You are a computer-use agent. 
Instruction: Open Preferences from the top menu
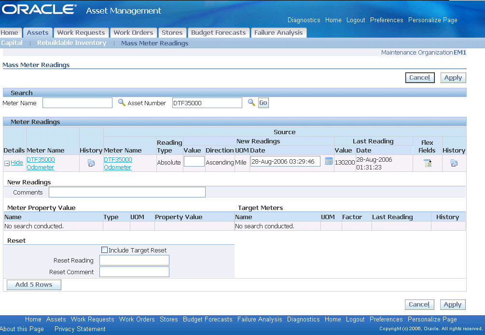pos(386,20)
